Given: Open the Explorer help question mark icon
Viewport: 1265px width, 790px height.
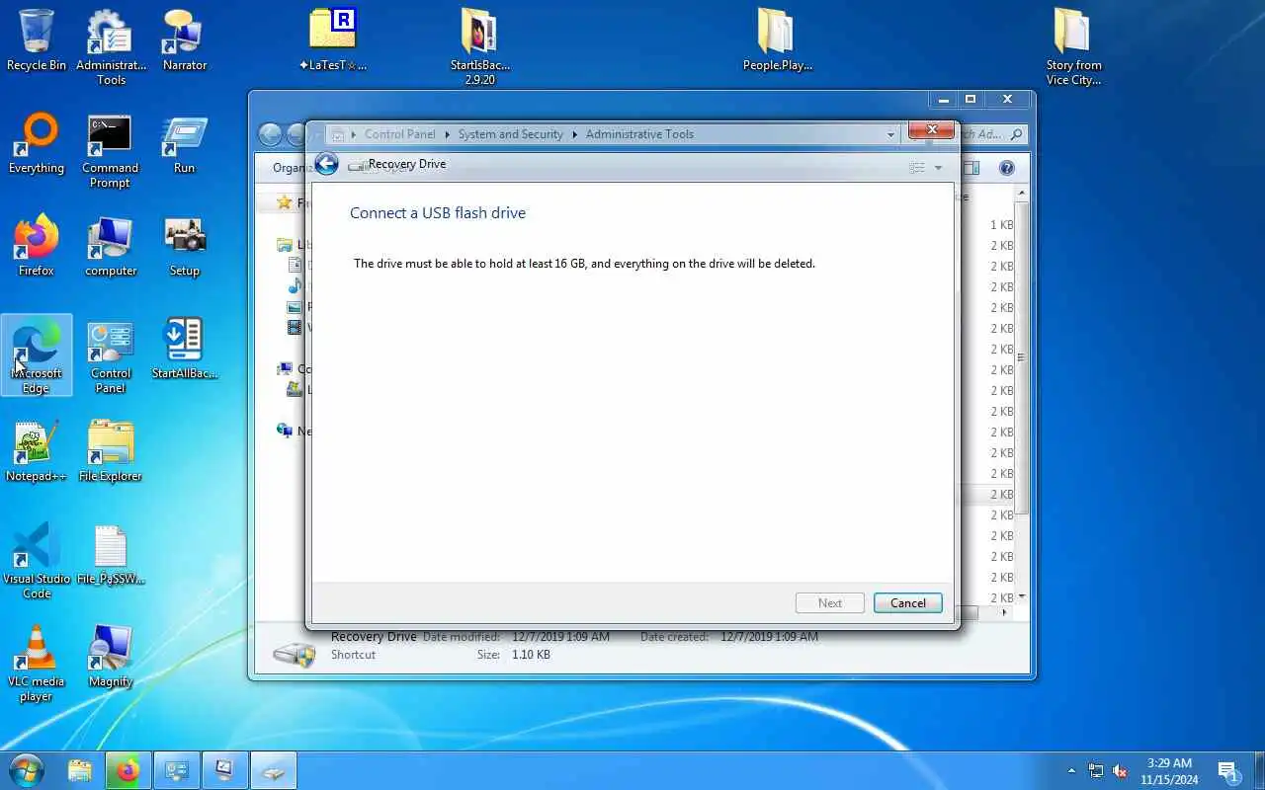Looking at the screenshot, I should pyautogui.click(x=1006, y=168).
